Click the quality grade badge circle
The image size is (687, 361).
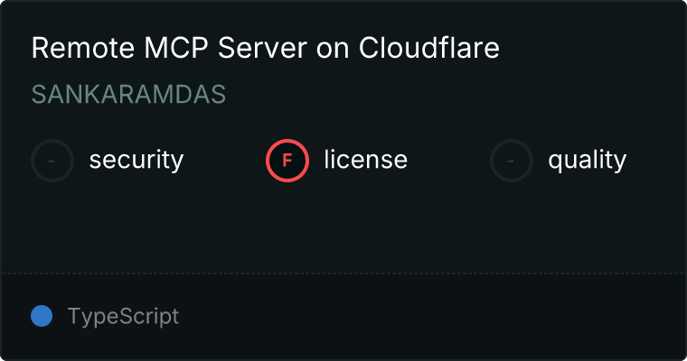(x=512, y=161)
